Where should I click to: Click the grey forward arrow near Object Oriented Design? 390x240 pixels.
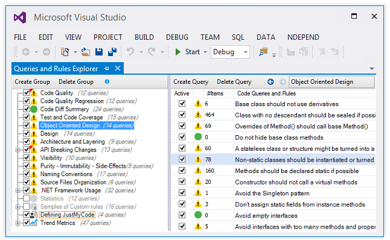pyautogui.click(x=283, y=82)
